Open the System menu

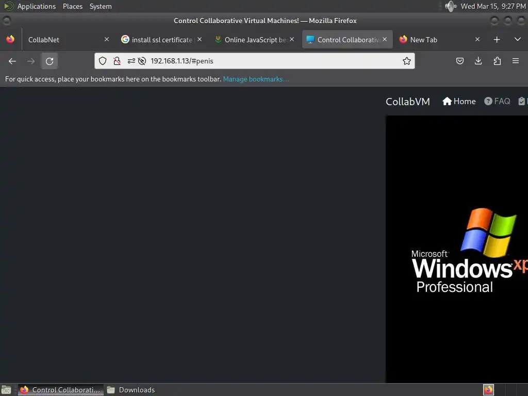pos(101,6)
